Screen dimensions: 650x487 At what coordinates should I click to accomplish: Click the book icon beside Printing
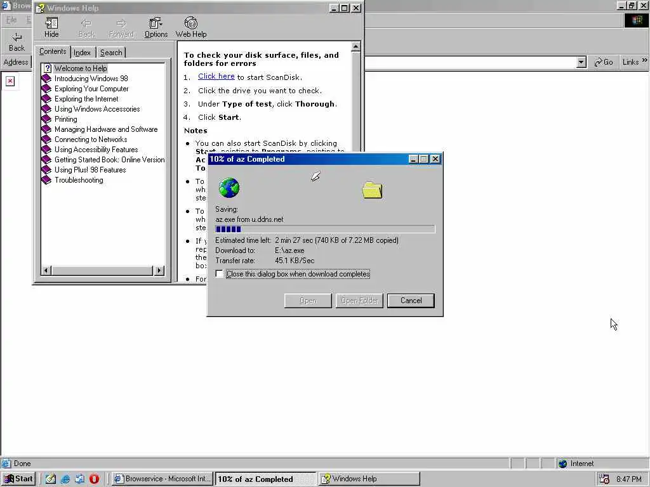[46, 119]
